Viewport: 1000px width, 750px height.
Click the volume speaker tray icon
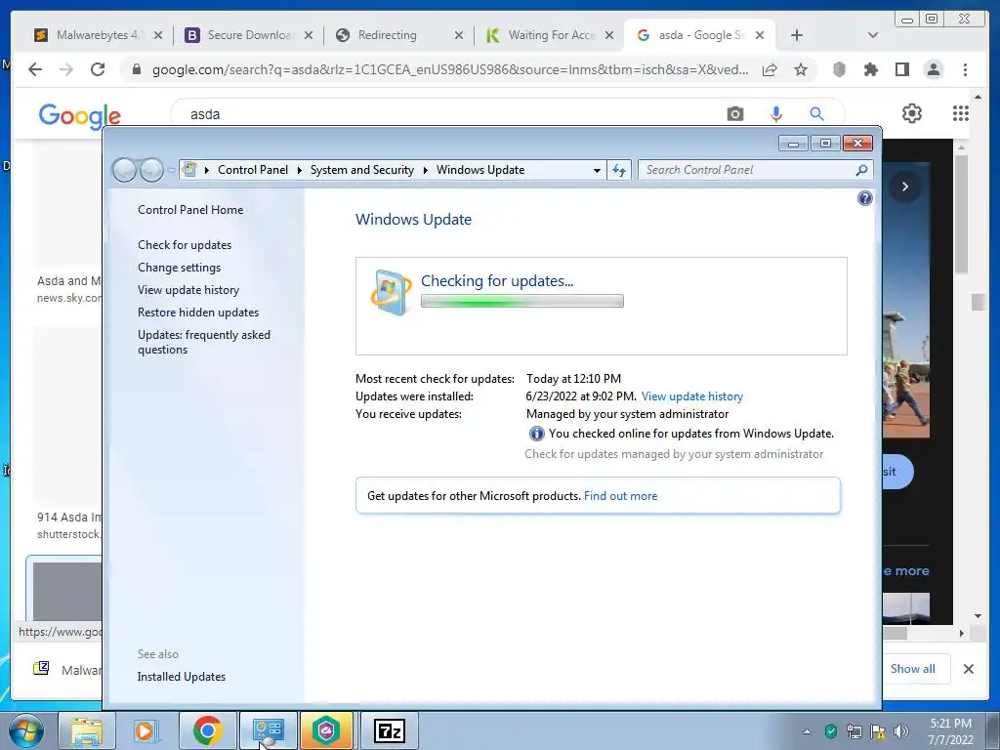901,730
